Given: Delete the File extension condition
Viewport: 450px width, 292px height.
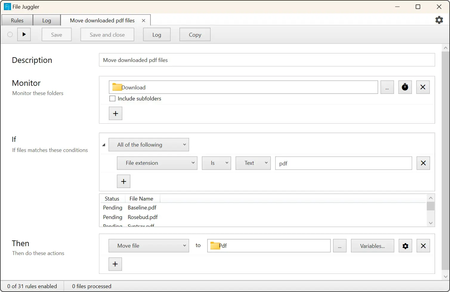Looking at the screenshot, I should [423, 163].
